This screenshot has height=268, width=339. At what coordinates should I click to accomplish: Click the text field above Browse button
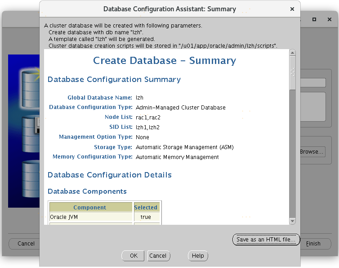313,83
